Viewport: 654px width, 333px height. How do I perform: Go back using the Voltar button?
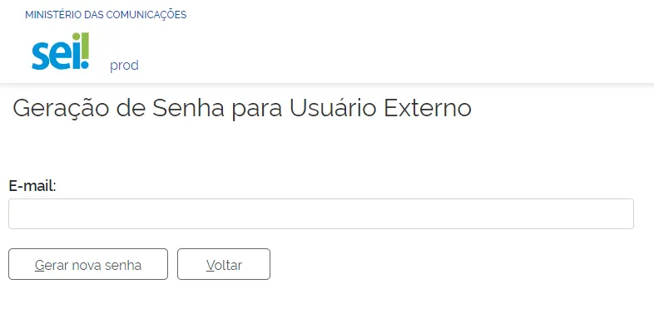click(224, 265)
